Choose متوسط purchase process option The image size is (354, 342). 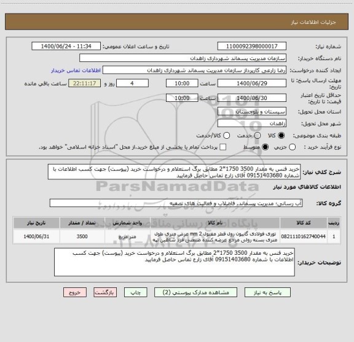coord(265,147)
